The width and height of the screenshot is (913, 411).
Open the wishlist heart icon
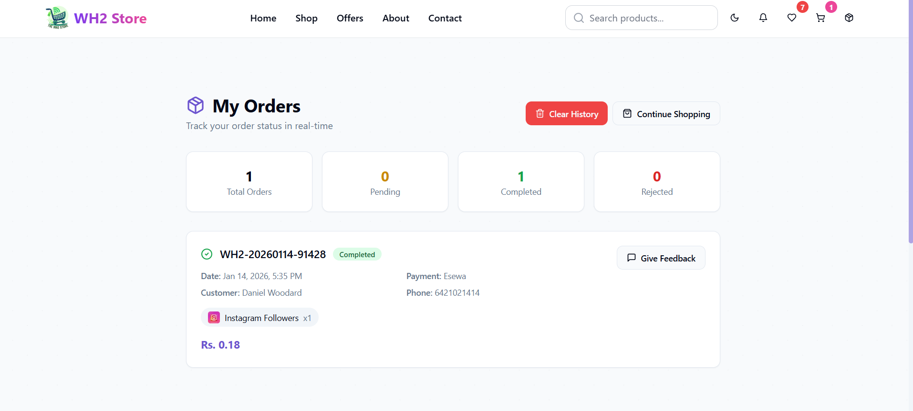pyautogui.click(x=792, y=18)
